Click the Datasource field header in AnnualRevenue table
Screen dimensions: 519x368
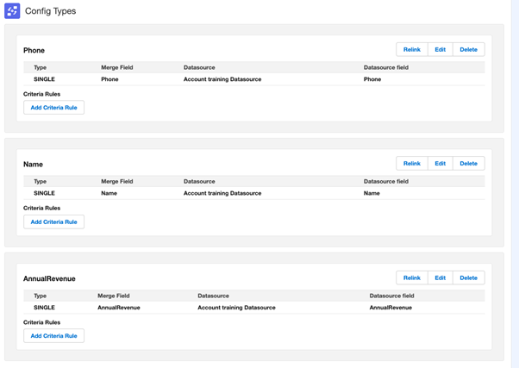pos(391,296)
